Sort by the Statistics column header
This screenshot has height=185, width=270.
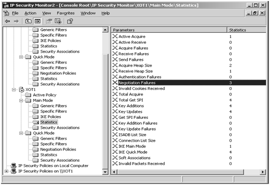247,30
